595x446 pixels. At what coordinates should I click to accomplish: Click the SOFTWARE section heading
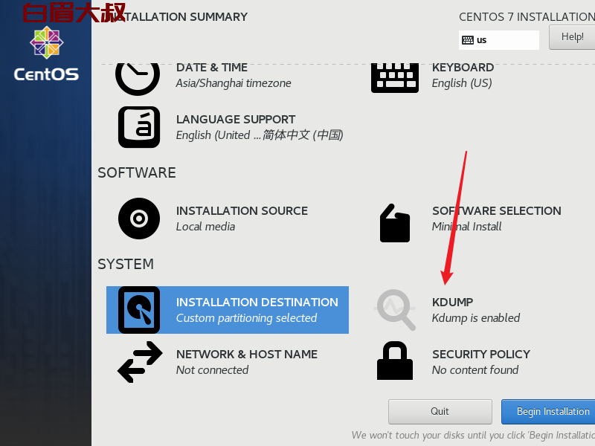pyautogui.click(x=137, y=173)
